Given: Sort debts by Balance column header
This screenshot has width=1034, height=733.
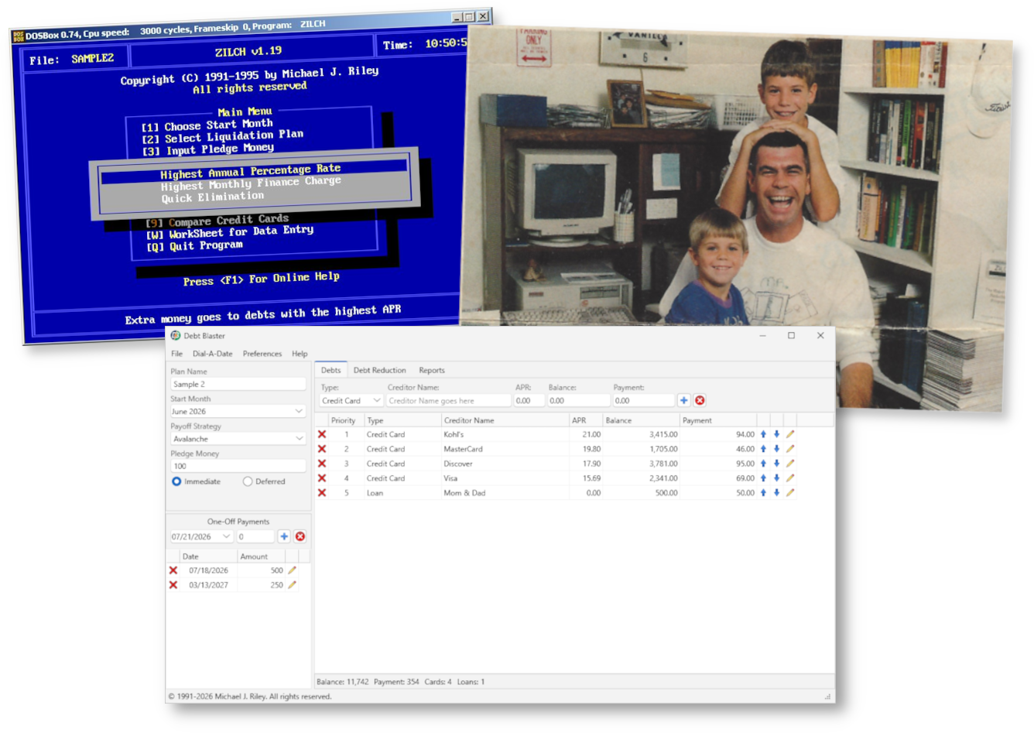Looking at the screenshot, I should click(641, 420).
